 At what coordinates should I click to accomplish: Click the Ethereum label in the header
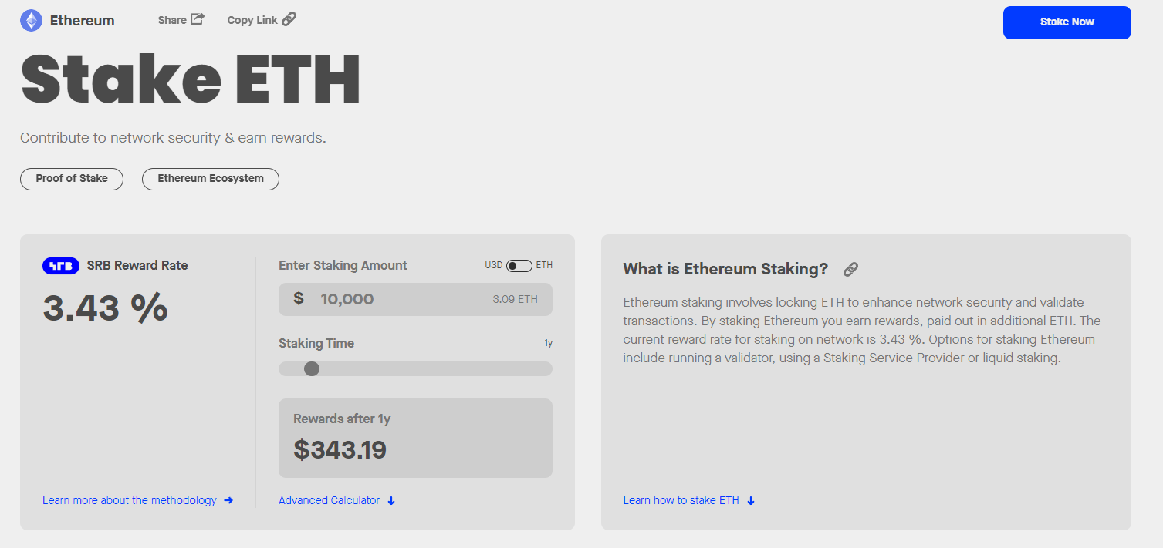(82, 20)
